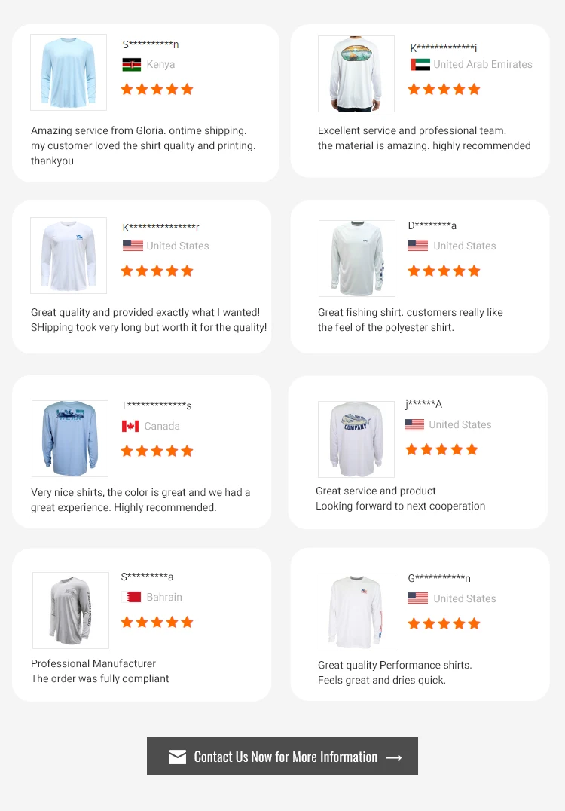Click the Kenya flag icon
The width and height of the screenshot is (565, 811).
[132, 65]
